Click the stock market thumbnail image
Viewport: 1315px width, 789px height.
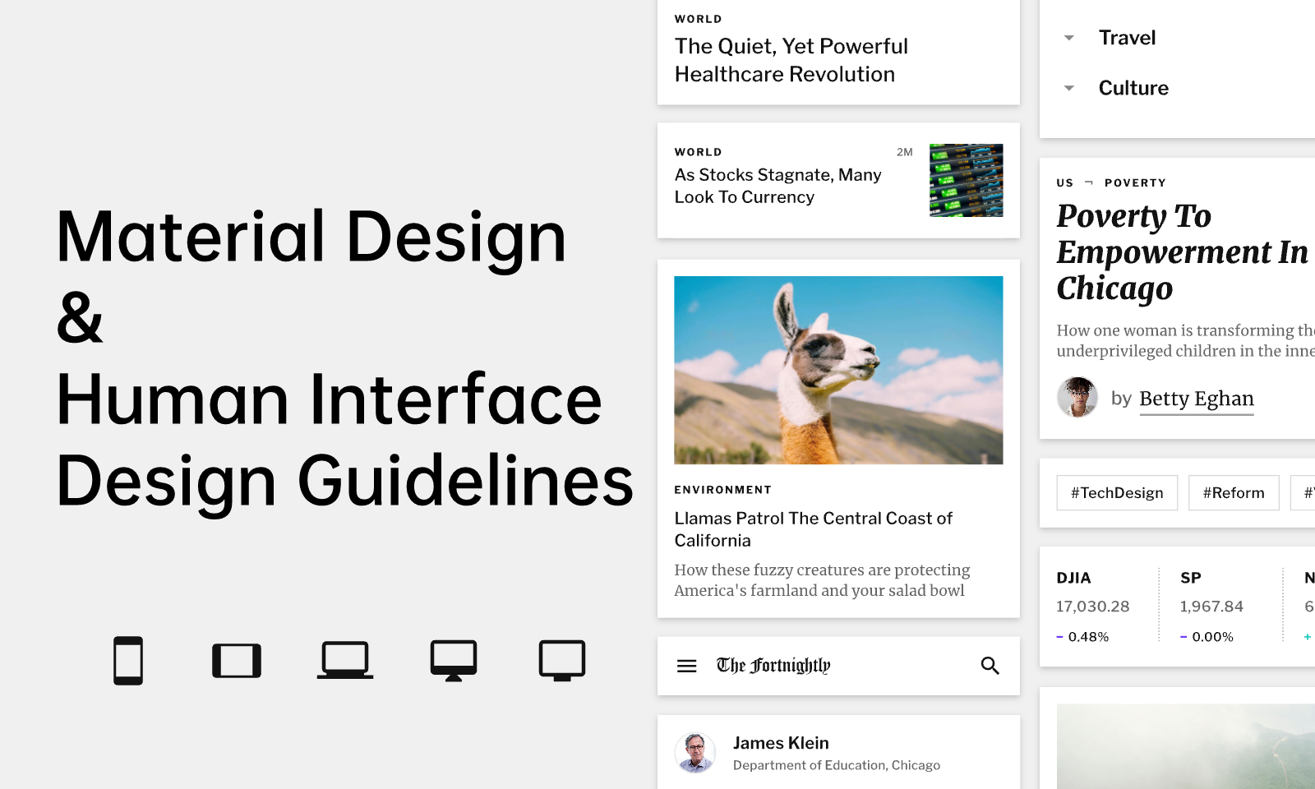[x=966, y=181]
